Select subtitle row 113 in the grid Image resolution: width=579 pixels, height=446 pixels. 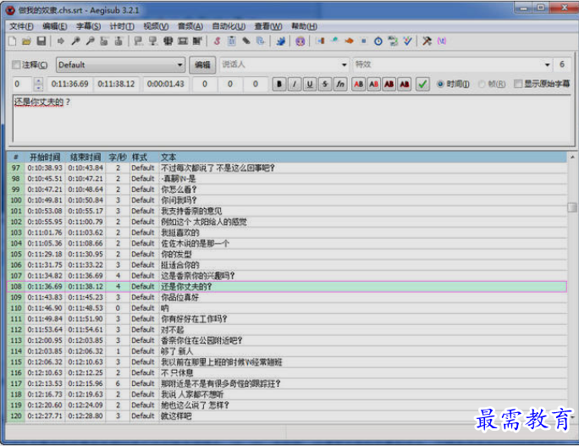(x=169, y=340)
